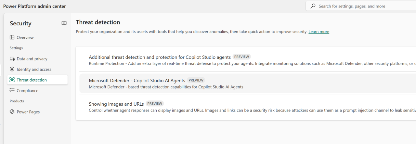Select Threat detection in sidebar
This screenshot has height=144, width=416.
(x=37, y=80)
